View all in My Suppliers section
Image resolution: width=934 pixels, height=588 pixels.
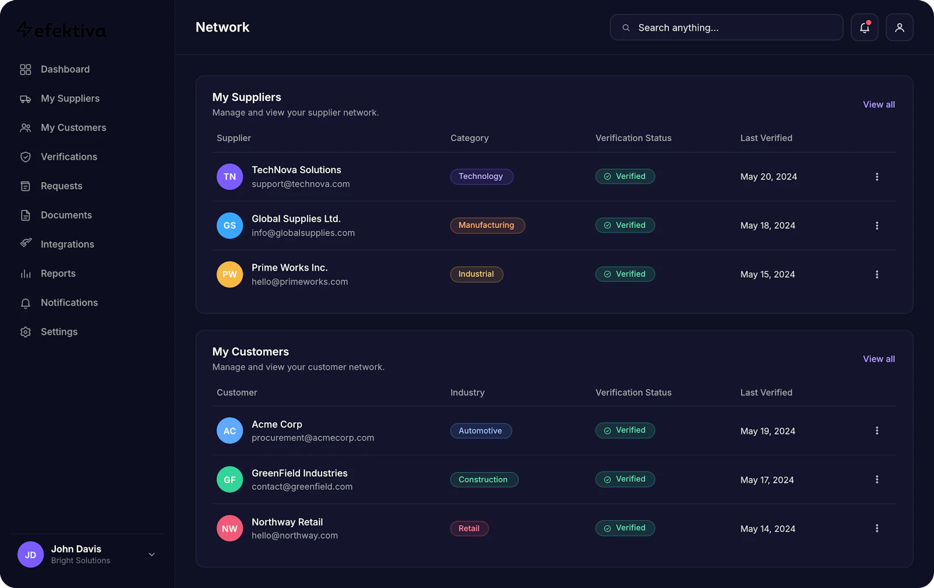(x=879, y=104)
